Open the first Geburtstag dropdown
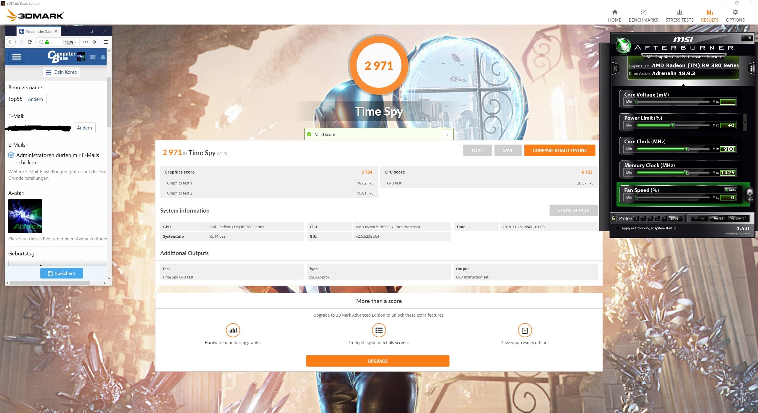 tap(26, 263)
